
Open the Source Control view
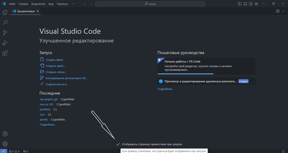[x=5, y=32]
